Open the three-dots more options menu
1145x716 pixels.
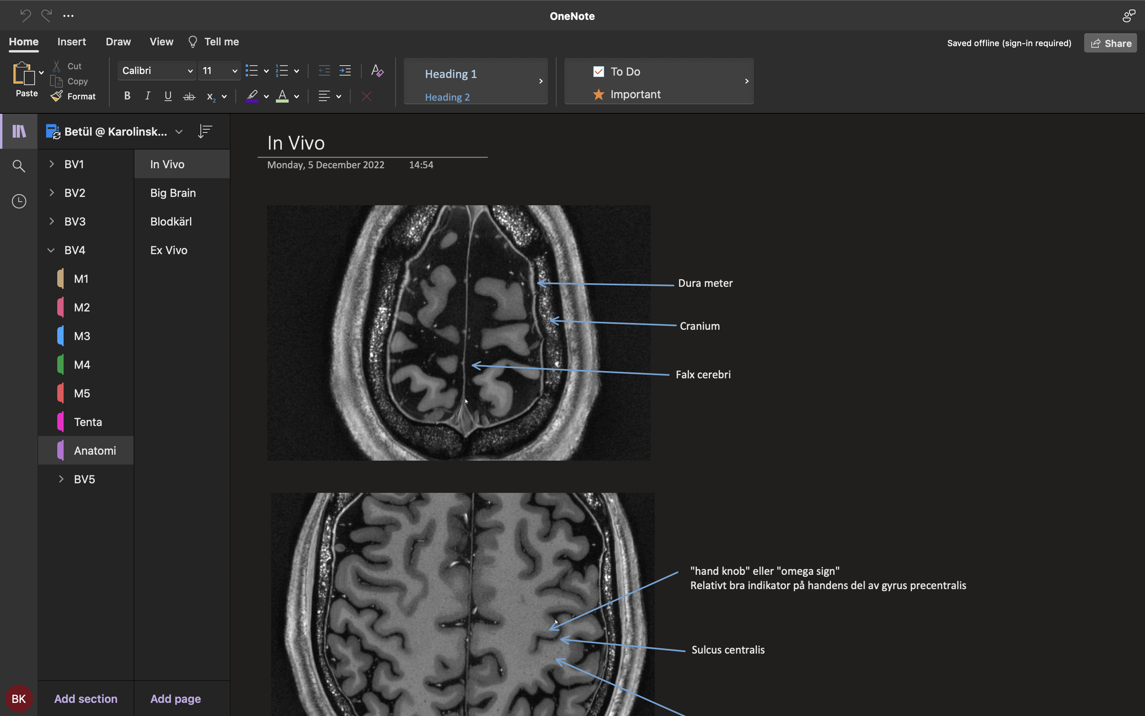(x=68, y=16)
